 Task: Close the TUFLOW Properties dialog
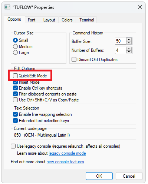coord(140,7)
